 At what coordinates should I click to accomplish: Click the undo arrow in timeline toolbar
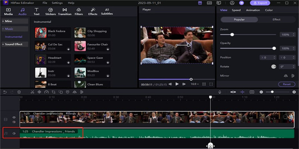(5, 92)
